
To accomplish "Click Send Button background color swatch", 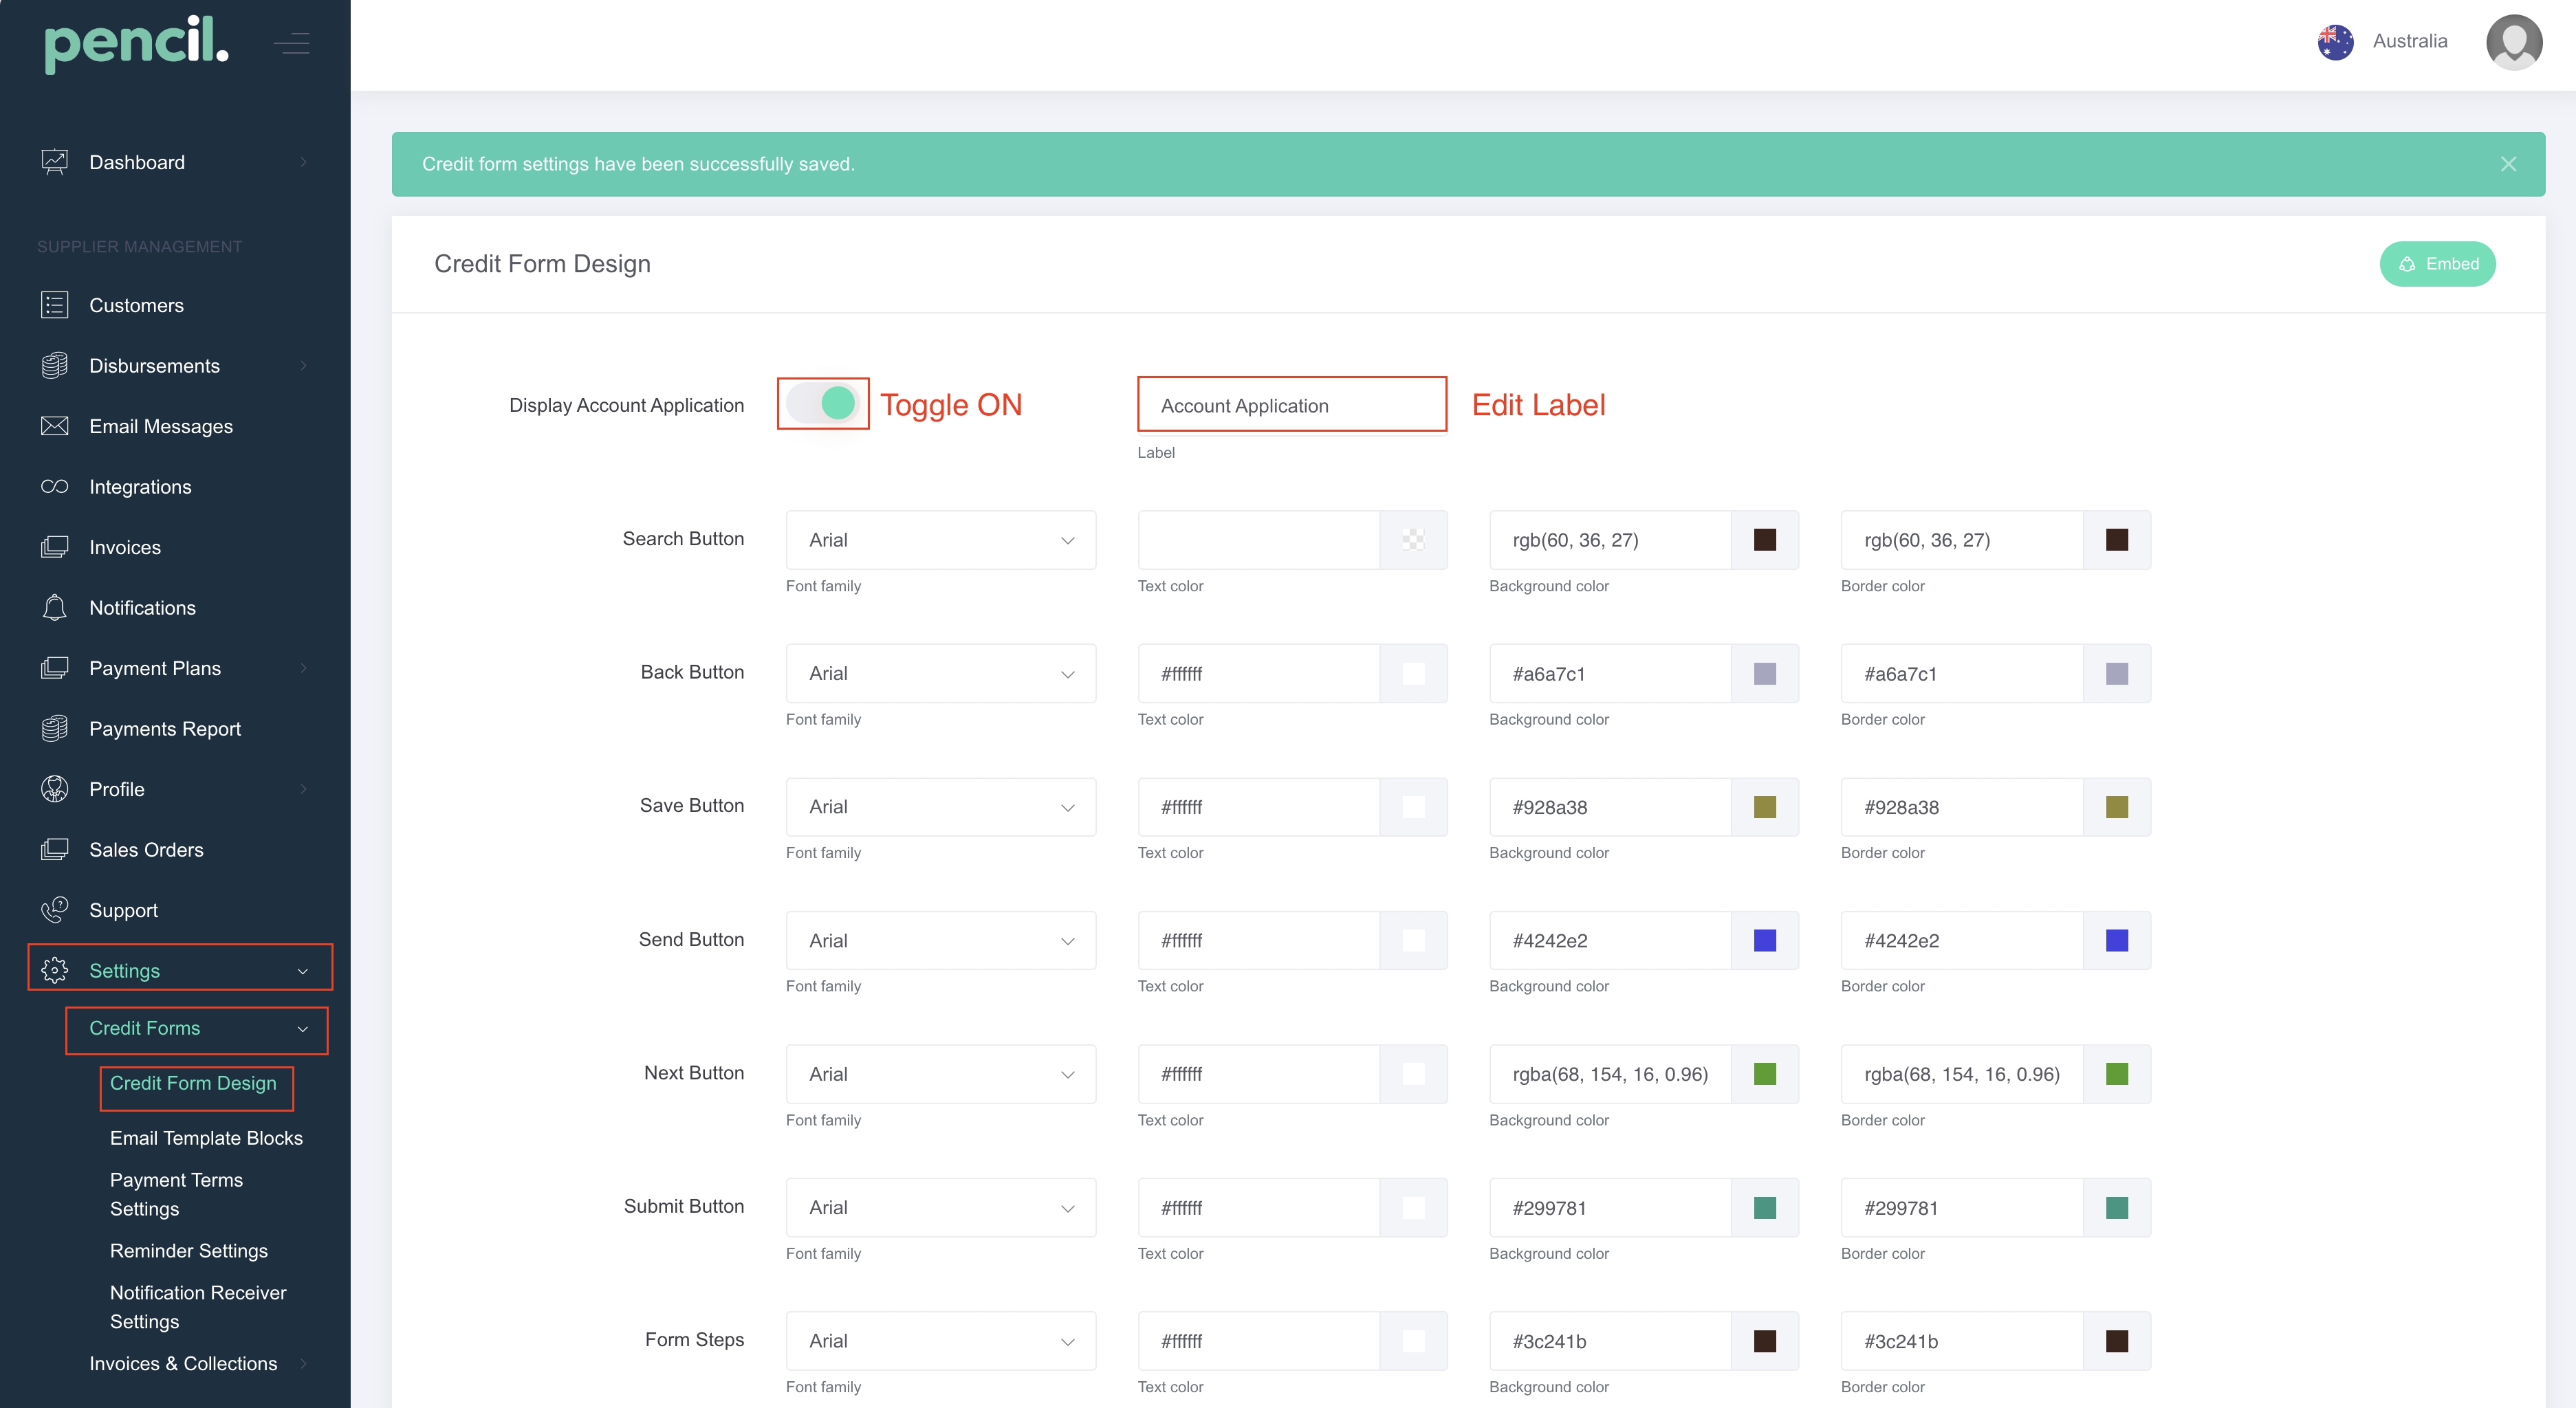I will click(x=1764, y=941).
